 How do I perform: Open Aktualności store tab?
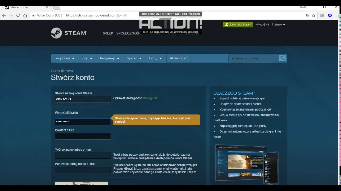[x=179, y=58]
